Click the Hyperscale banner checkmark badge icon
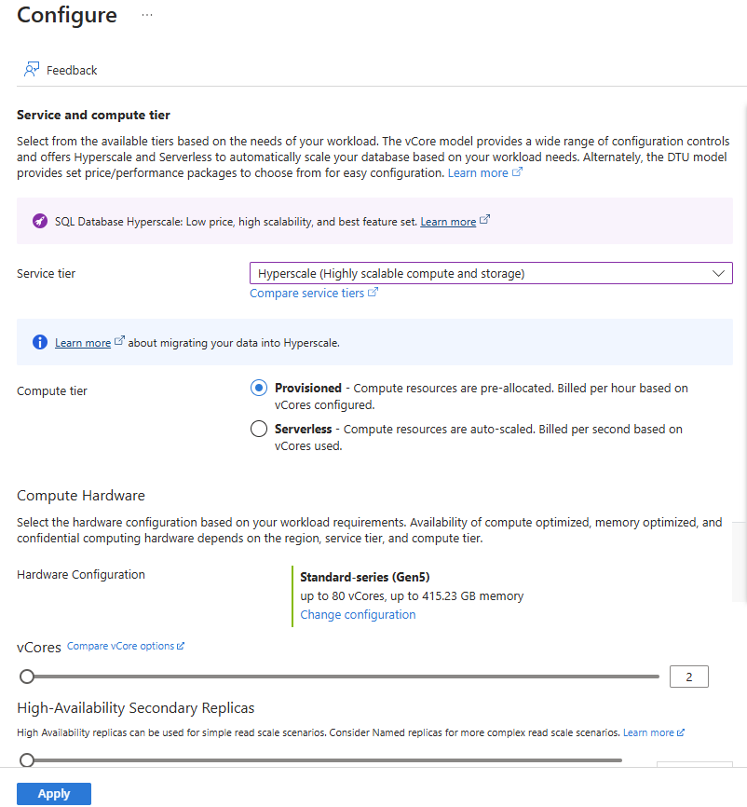This screenshot has height=807, width=747. coord(38,221)
